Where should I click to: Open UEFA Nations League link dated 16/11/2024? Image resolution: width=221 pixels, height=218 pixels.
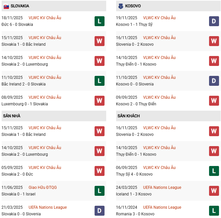[162, 207]
